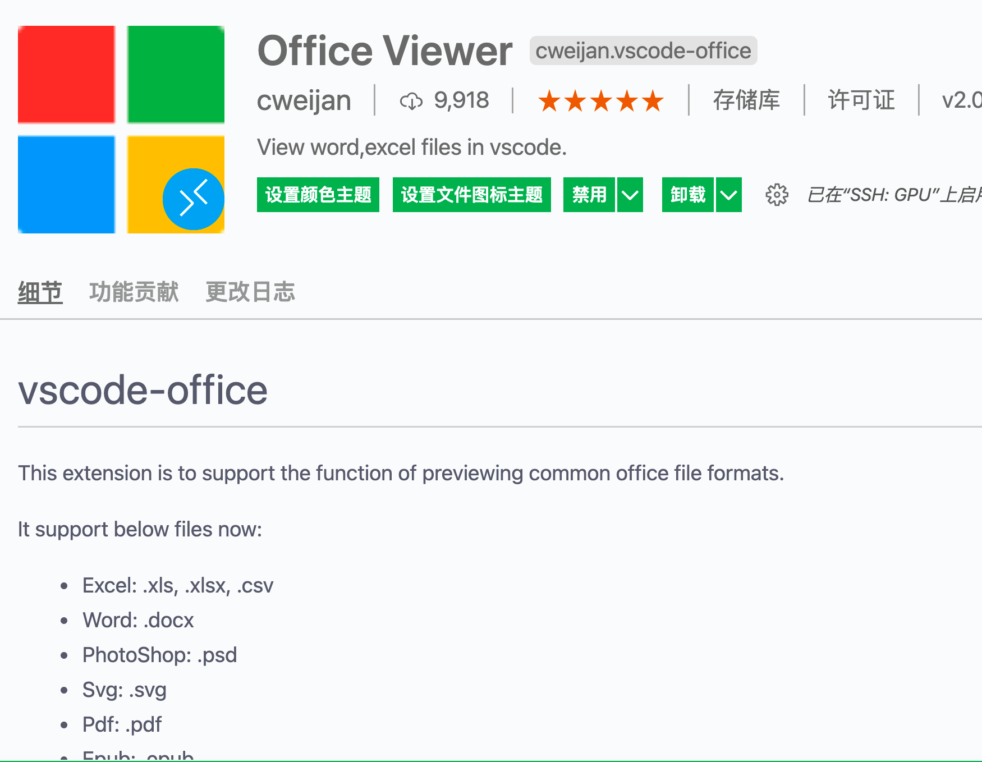The image size is (982, 762).
Task: Expand the 禁用 button dropdown arrow
Action: pos(630,195)
